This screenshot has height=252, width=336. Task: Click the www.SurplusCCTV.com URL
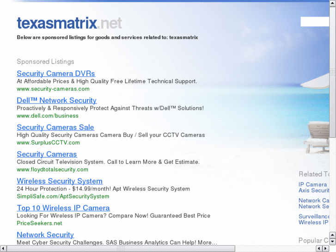pos(48,142)
